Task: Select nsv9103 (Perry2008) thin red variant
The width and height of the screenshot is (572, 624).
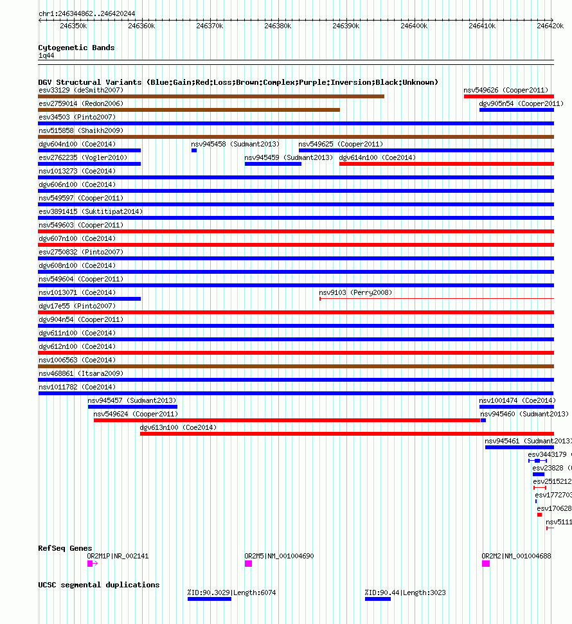Action: pyautogui.click(x=436, y=298)
